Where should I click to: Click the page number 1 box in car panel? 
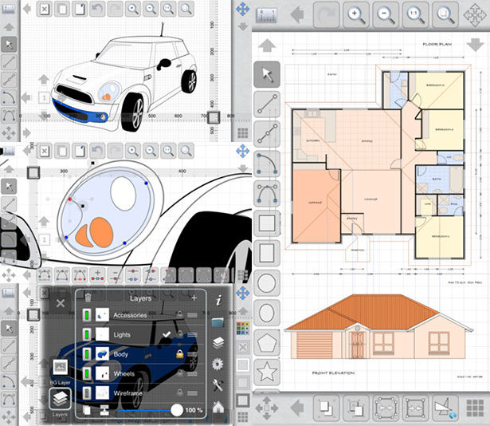(x=44, y=98)
